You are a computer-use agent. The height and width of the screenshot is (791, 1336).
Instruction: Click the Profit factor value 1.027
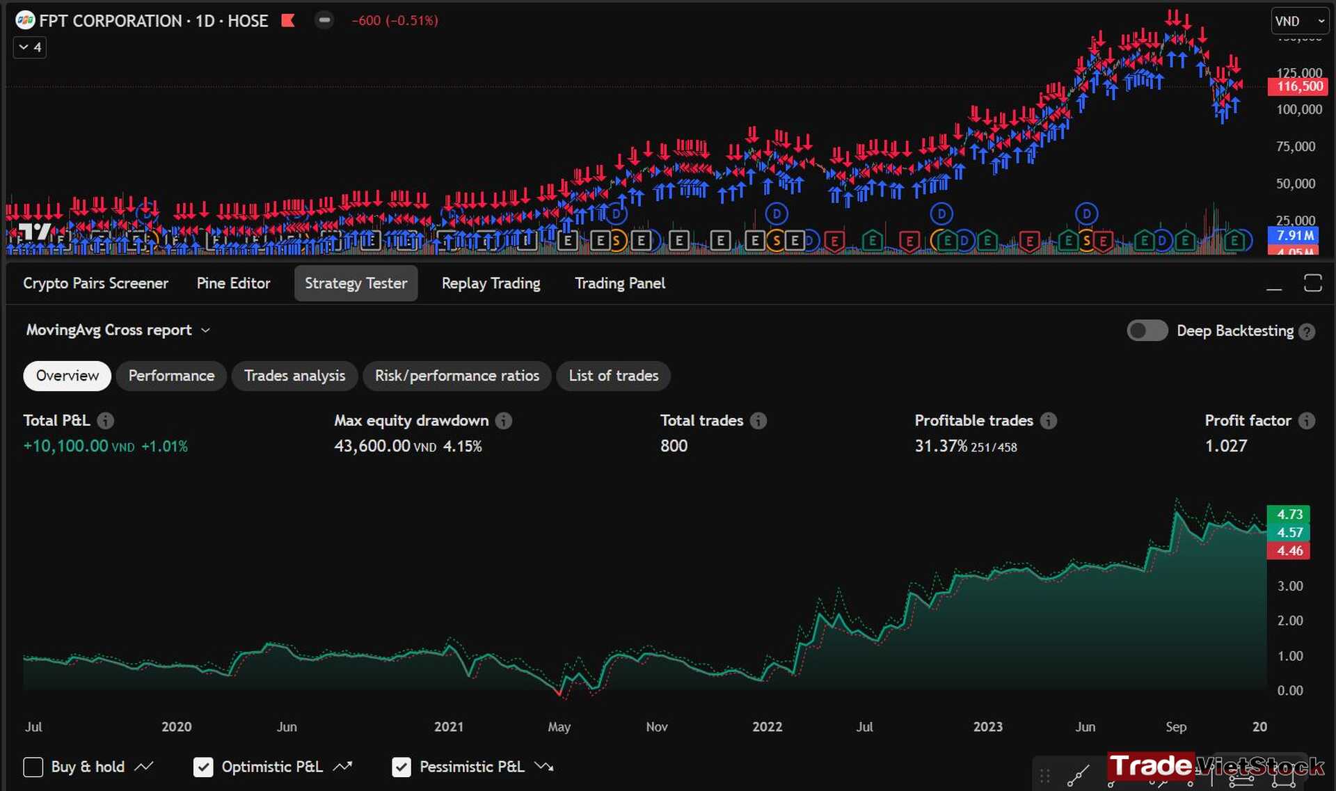1226,446
